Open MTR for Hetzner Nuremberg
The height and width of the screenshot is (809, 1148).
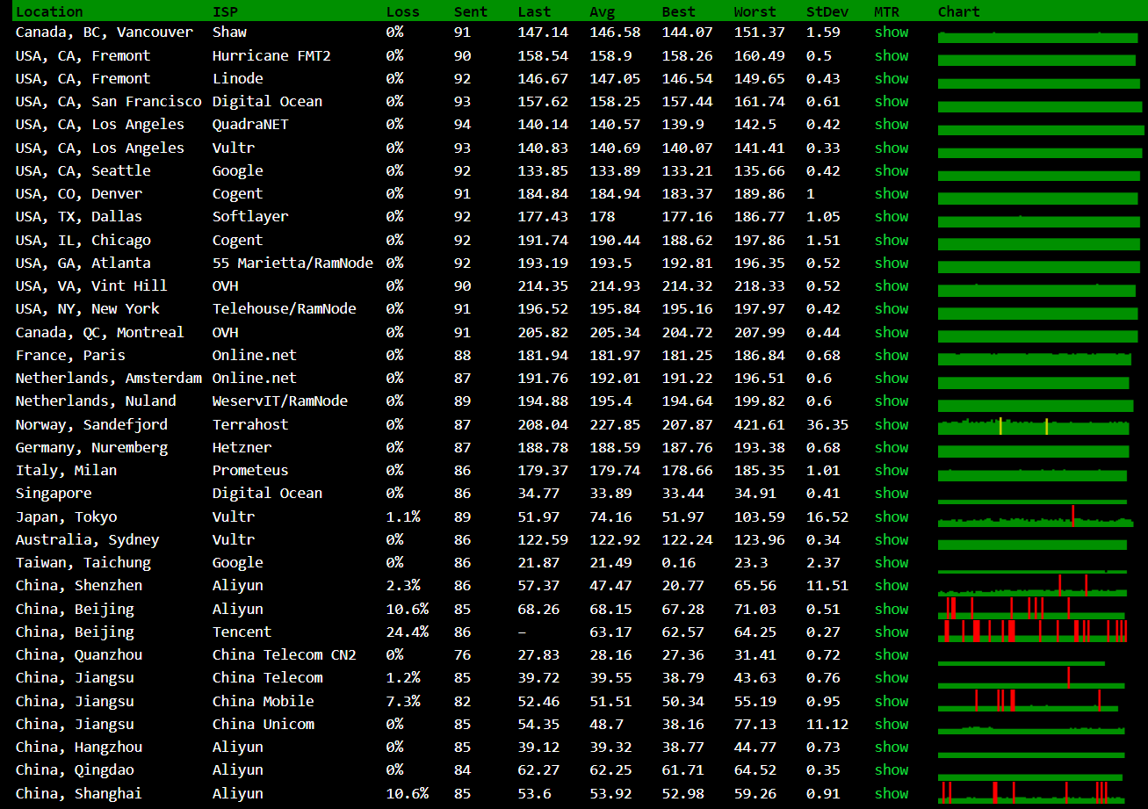coord(892,447)
